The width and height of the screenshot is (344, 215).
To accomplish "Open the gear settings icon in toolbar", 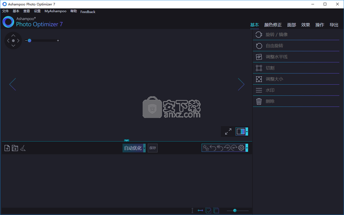I will pos(241,148).
